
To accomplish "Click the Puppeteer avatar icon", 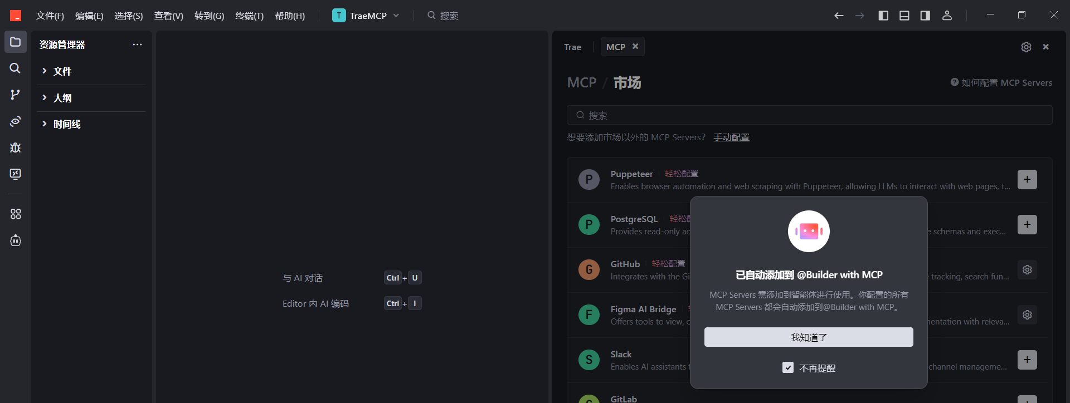I will [x=589, y=179].
